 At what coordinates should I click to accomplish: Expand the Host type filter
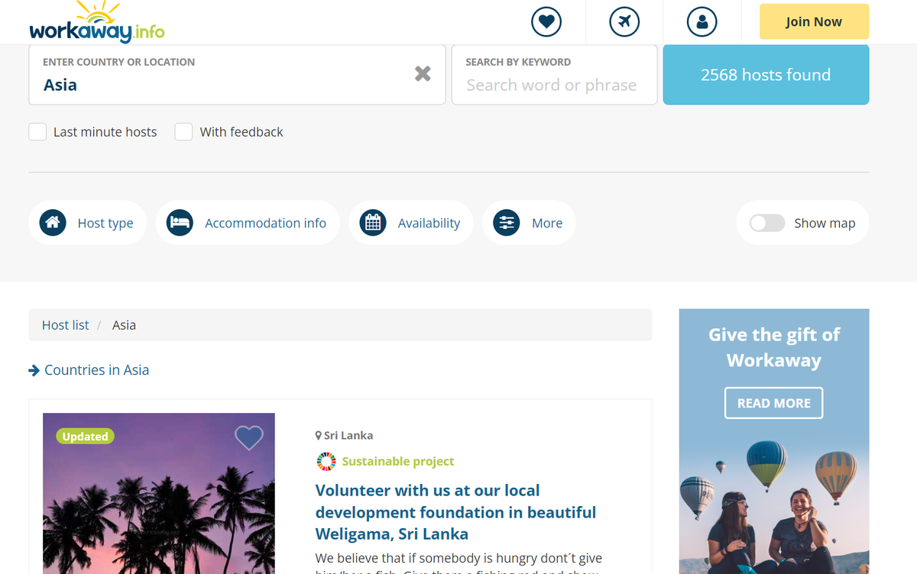tap(87, 223)
